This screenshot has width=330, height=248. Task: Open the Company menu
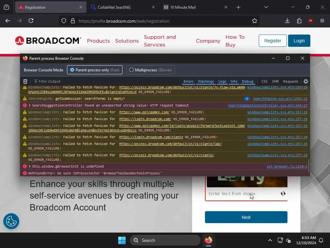point(208,41)
